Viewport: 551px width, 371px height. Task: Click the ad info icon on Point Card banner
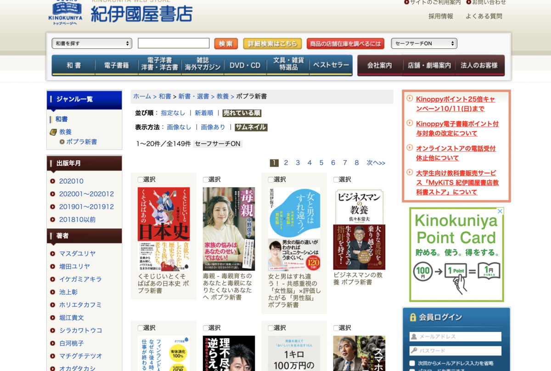coord(500,211)
